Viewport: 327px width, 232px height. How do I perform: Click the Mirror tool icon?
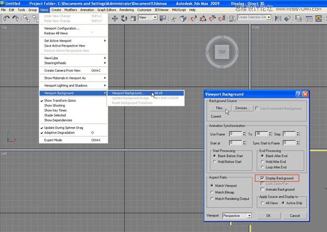pyautogui.click(x=278, y=19)
